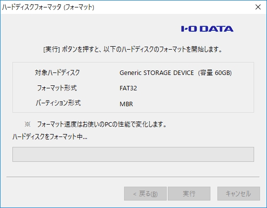Click the ※ note symbol
Screen dimensions: 267x208
click(28, 125)
